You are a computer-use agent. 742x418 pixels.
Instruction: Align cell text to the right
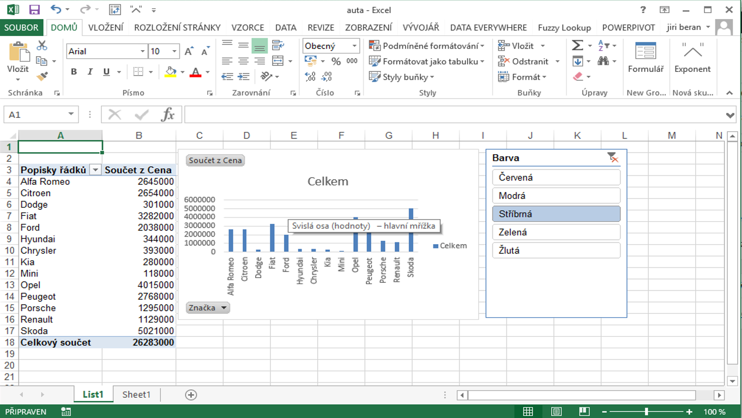260,61
